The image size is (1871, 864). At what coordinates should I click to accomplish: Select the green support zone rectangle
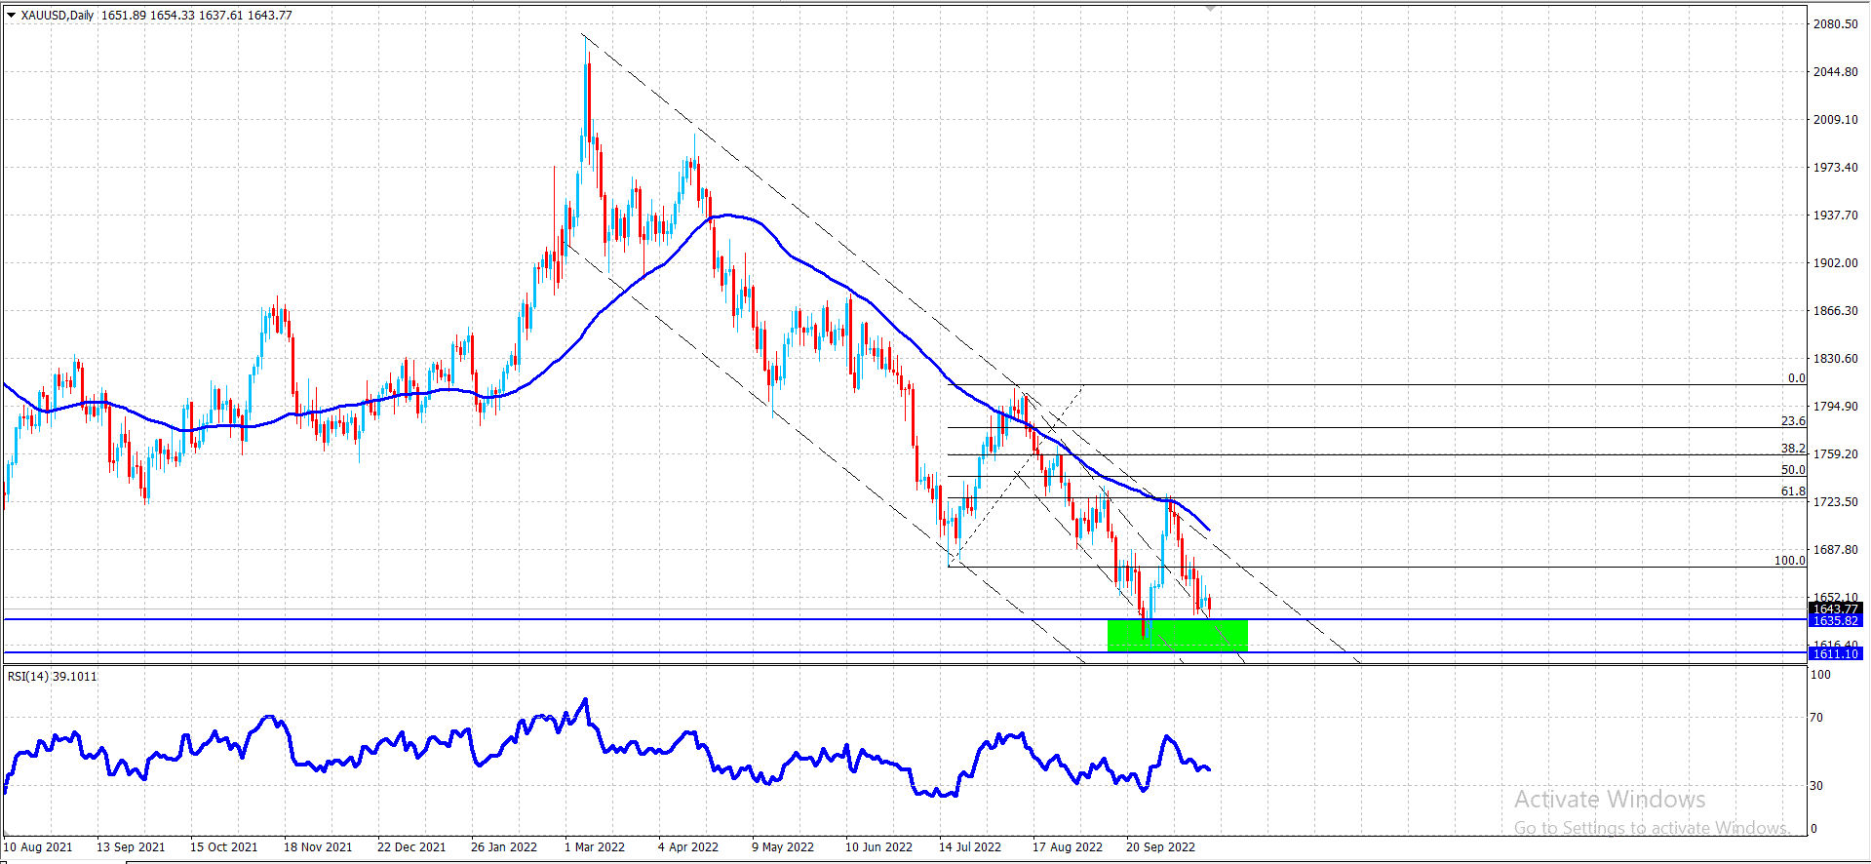tap(1177, 635)
